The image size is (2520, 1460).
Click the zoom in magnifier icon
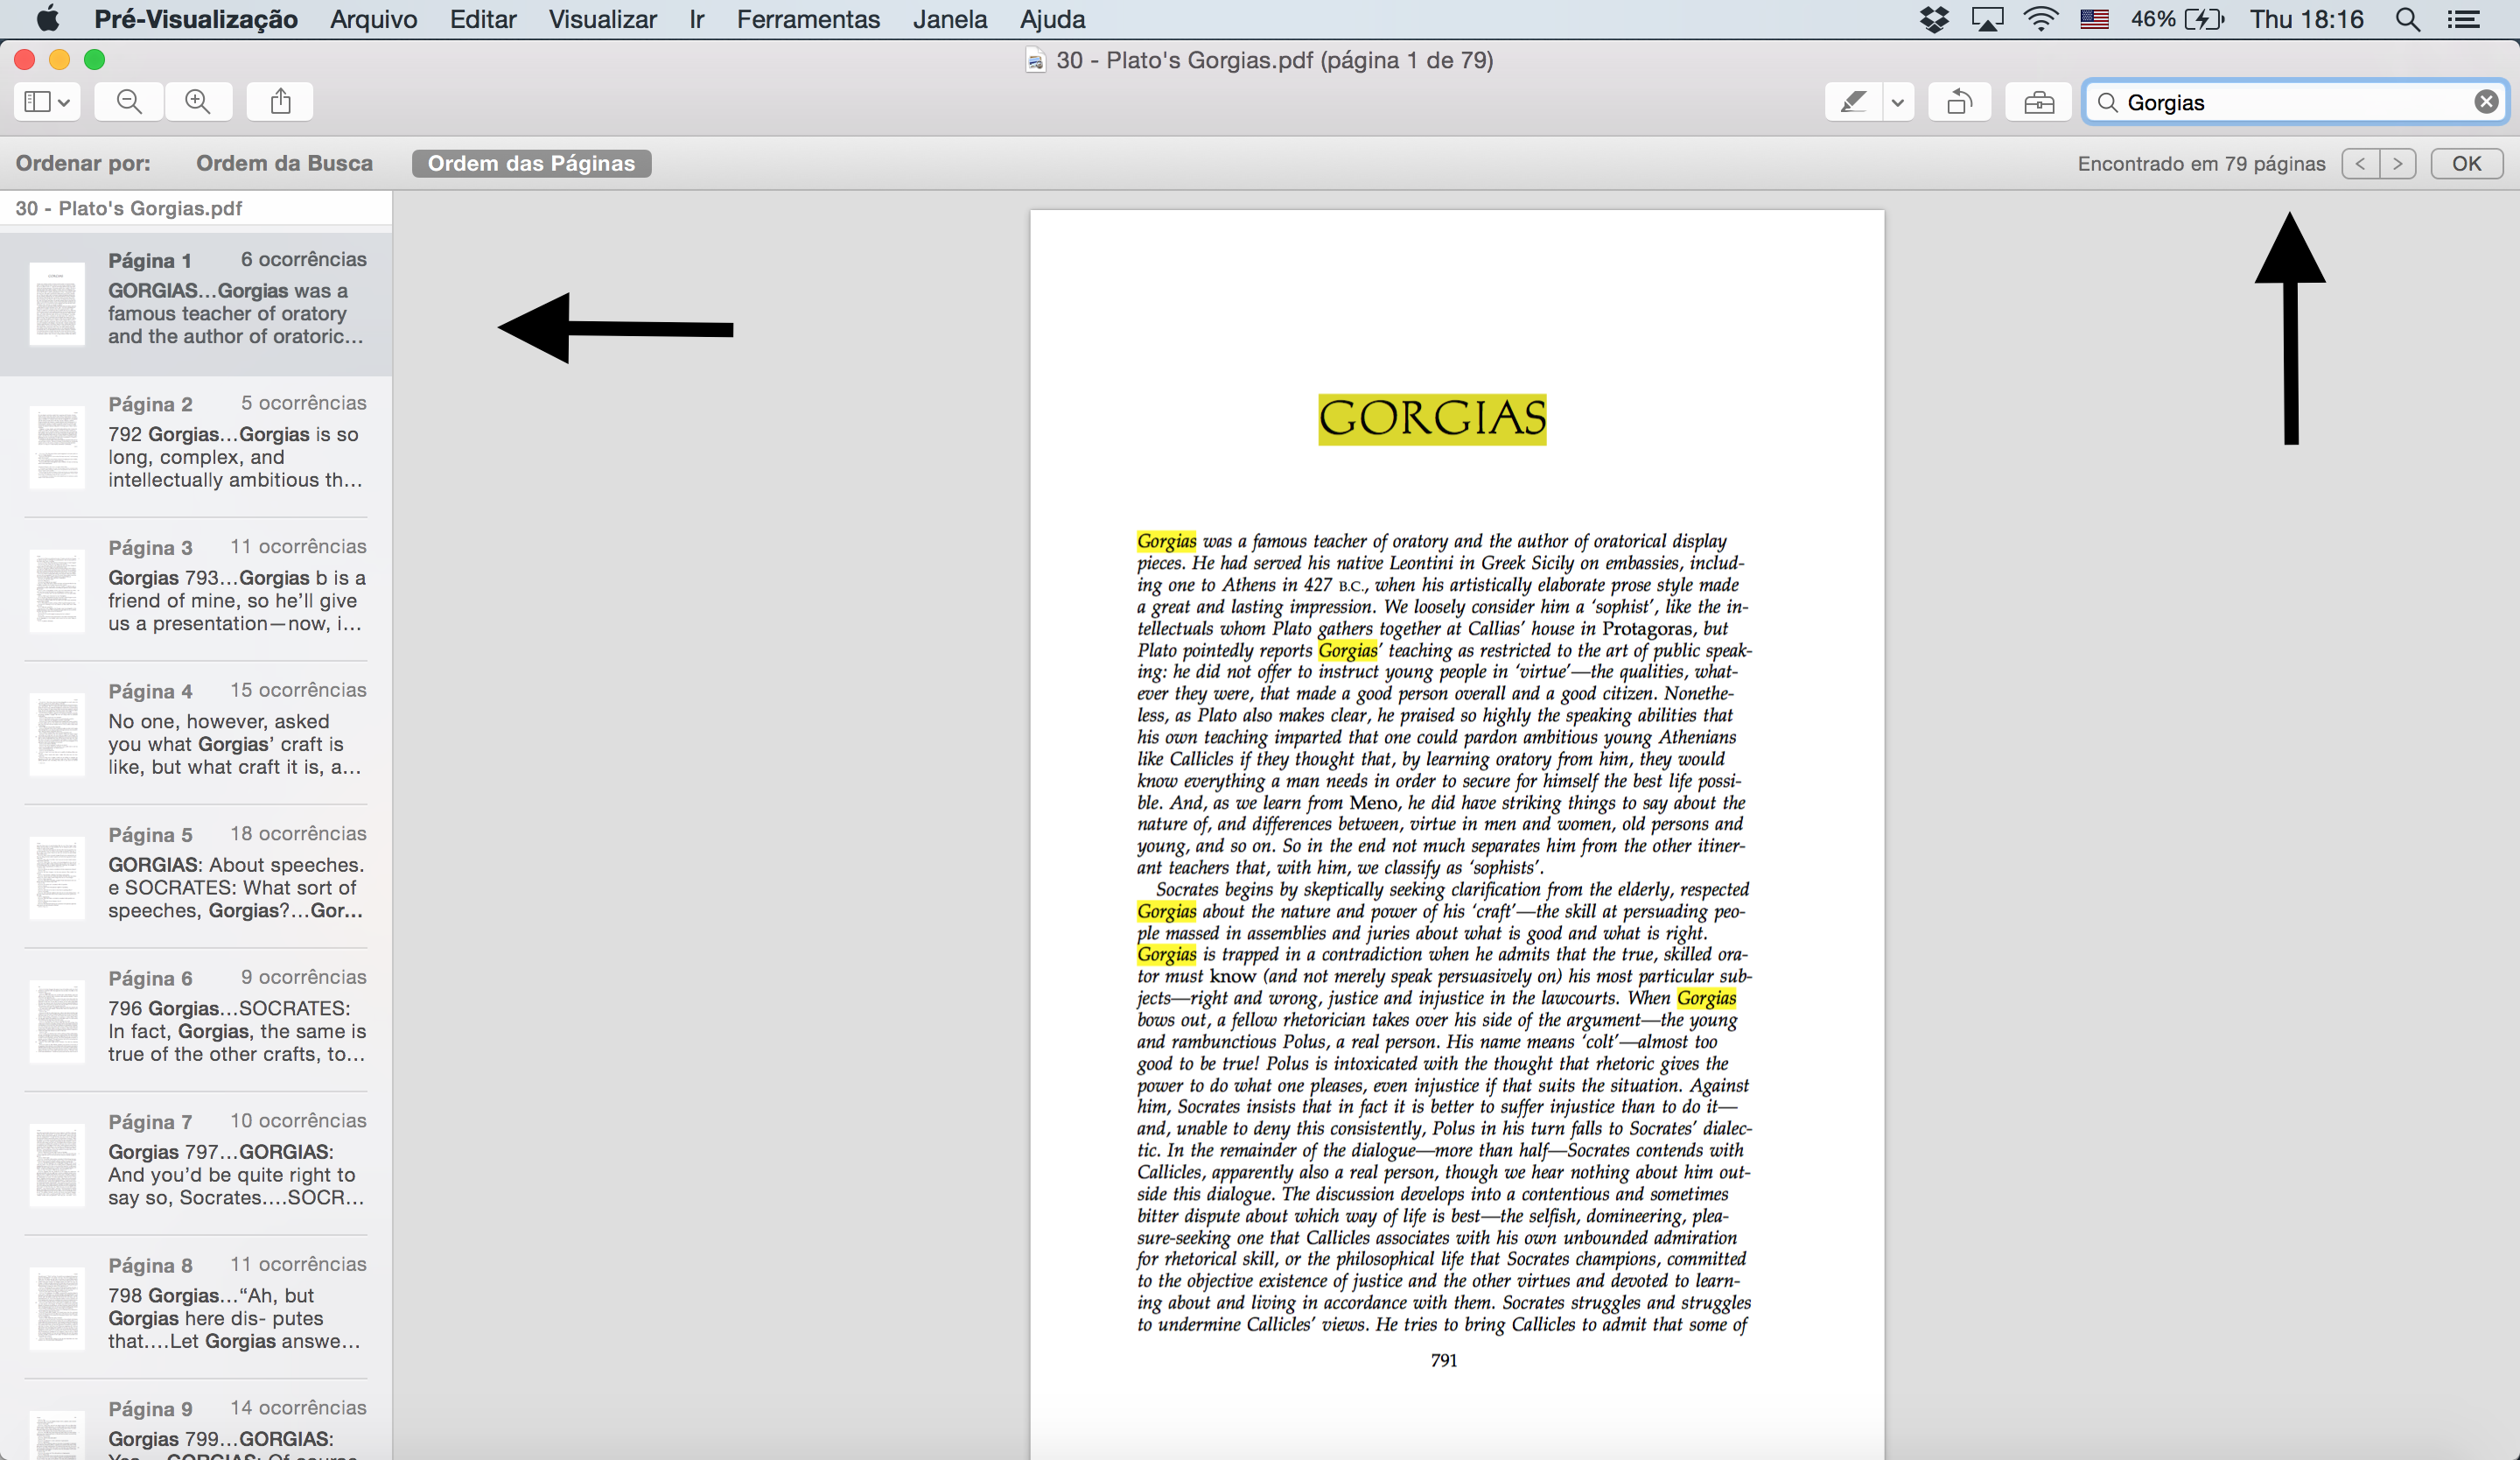coord(198,102)
